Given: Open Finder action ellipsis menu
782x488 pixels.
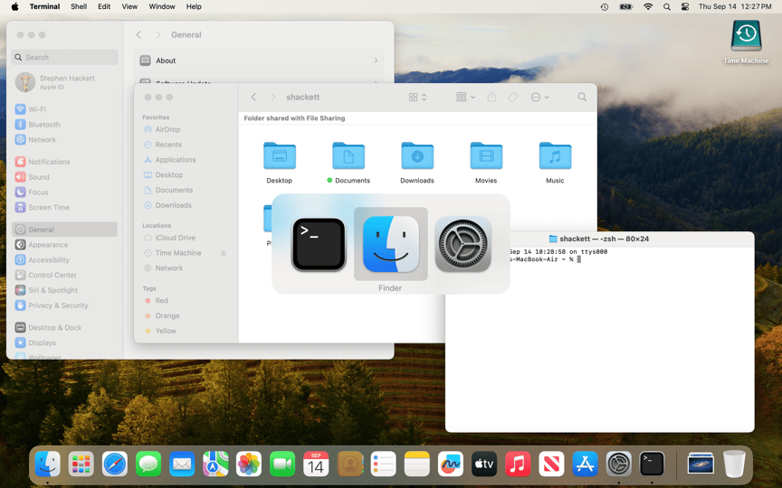Looking at the screenshot, I should pos(539,97).
